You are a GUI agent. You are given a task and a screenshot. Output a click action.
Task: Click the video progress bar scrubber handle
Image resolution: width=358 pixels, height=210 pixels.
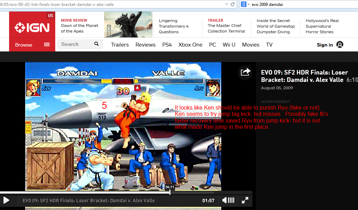pos(170,192)
